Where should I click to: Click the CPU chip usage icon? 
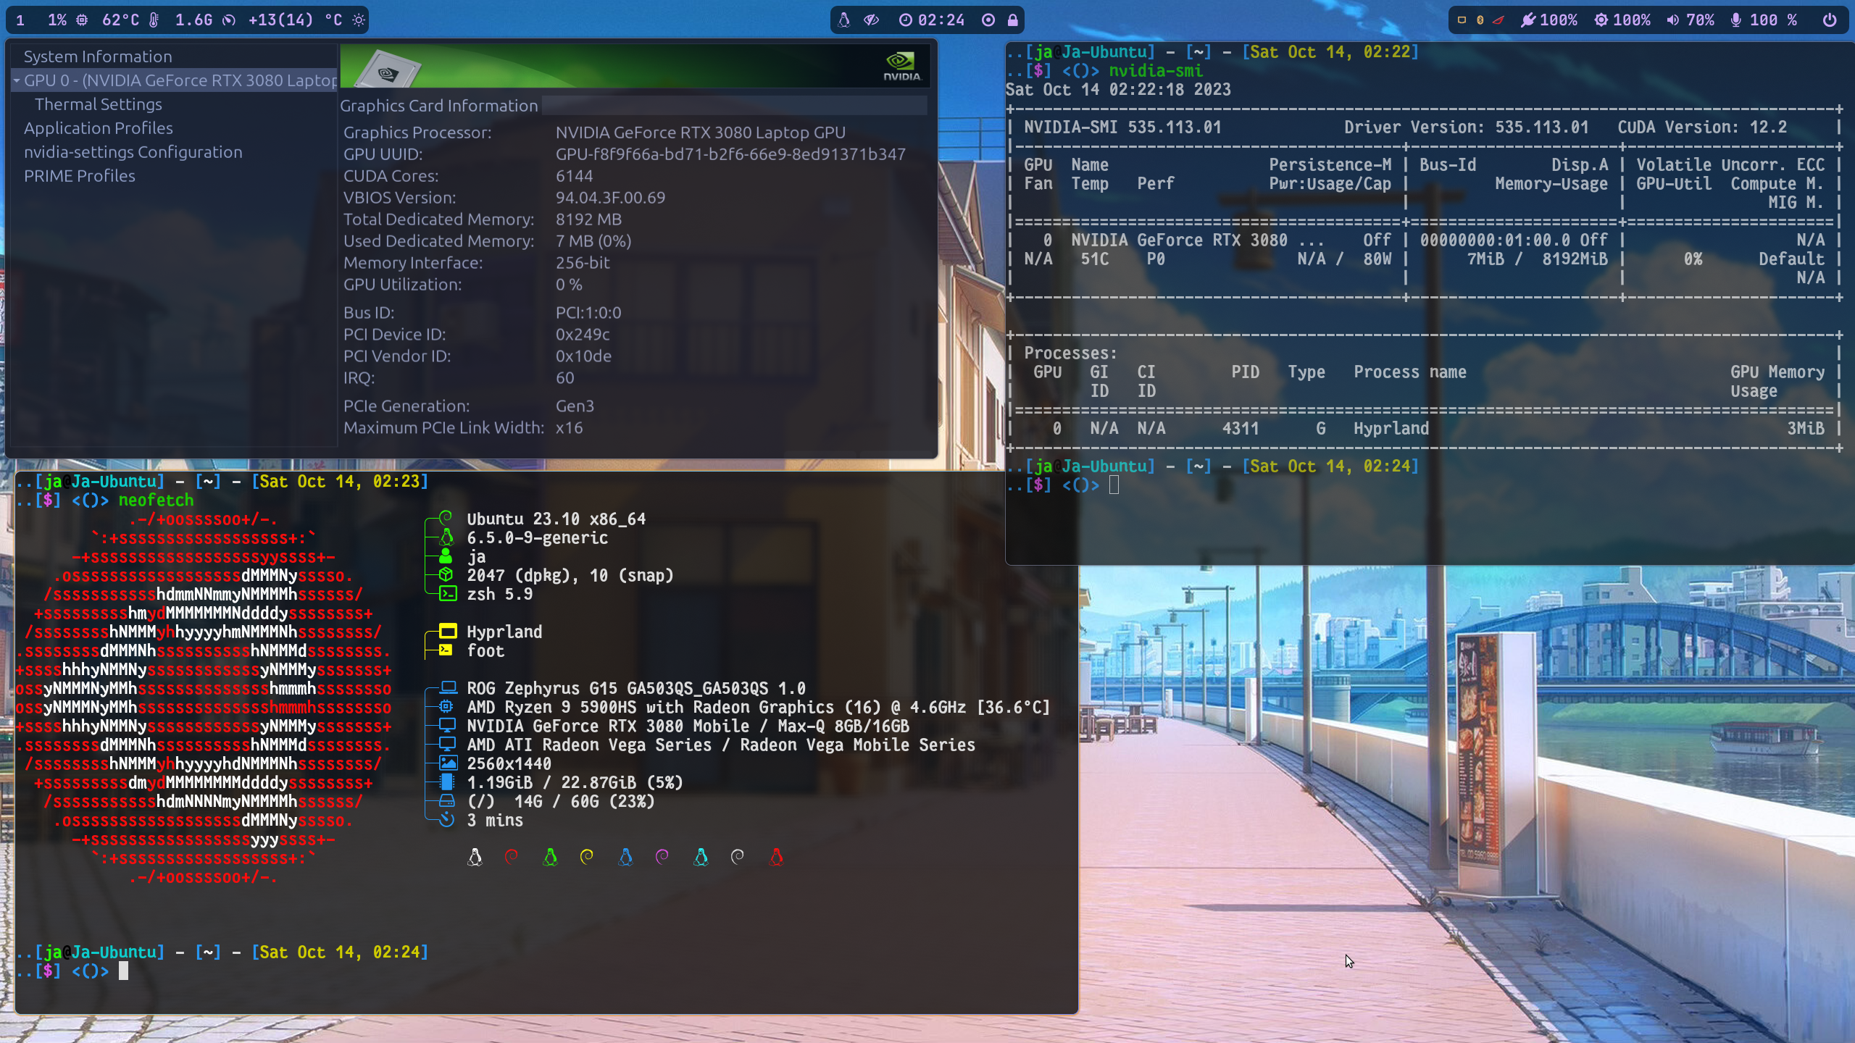83,20
